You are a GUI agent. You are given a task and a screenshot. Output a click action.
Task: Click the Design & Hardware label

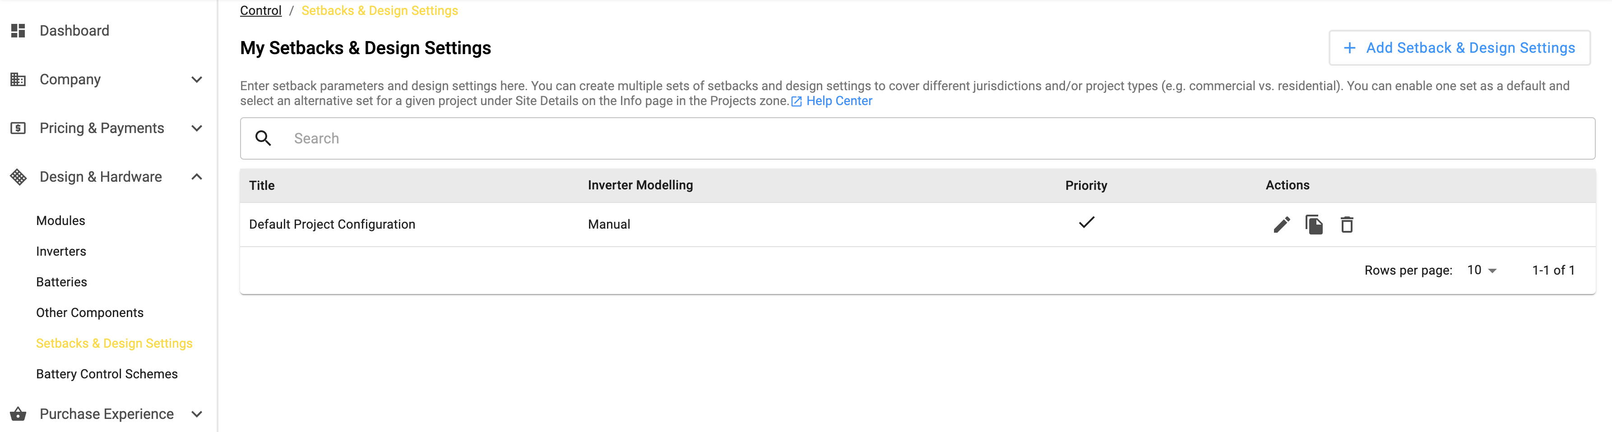(101, 177)
